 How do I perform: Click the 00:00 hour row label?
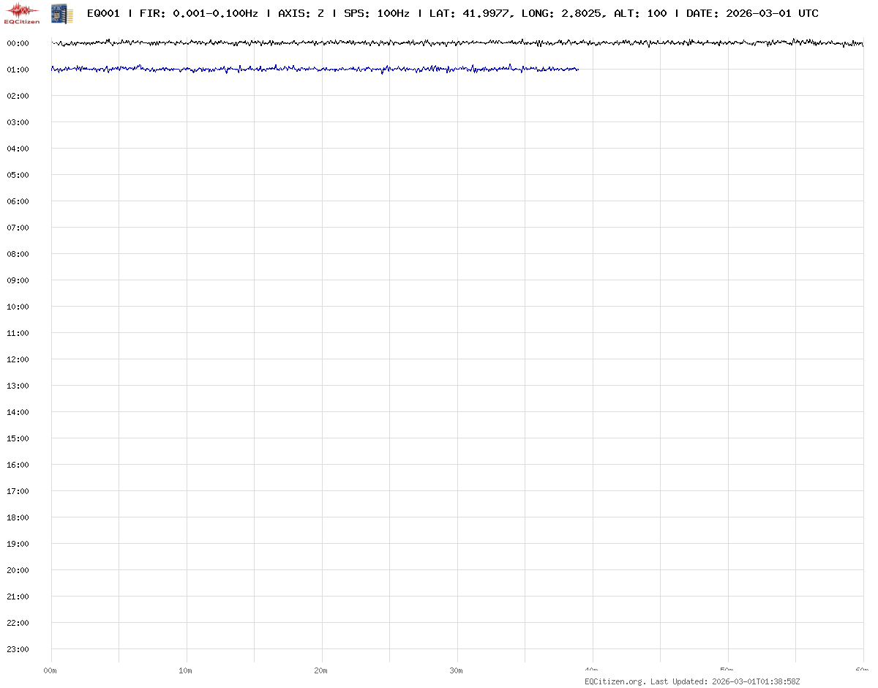pyautogui.click(x=18, y=43)
